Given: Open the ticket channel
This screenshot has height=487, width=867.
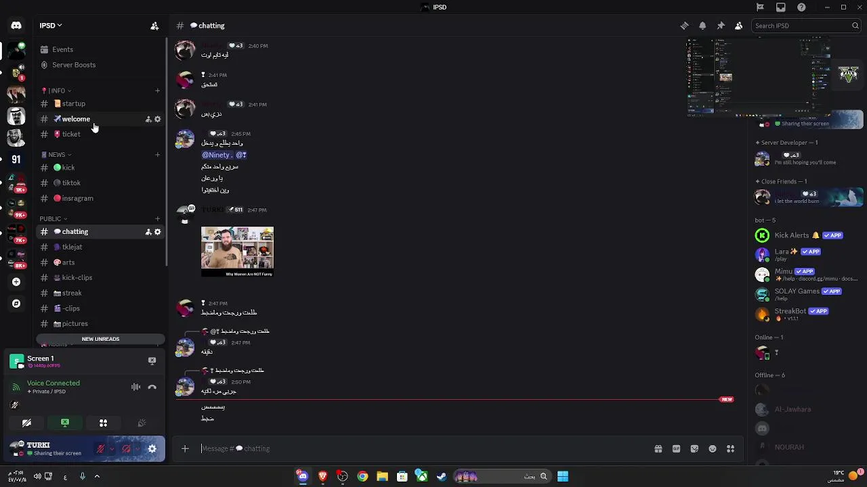Looking at the screenshot, I should click(100, 134).
